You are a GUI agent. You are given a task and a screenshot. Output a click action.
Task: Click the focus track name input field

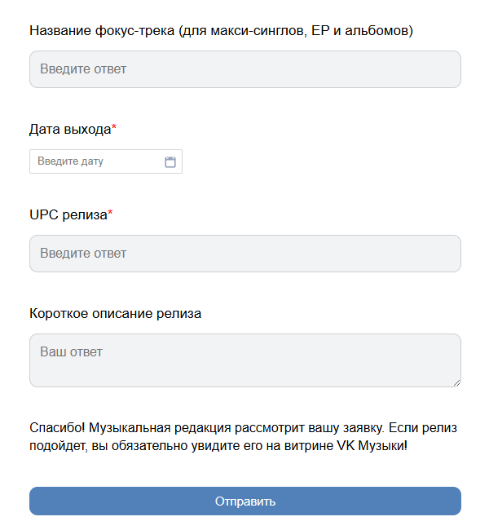pos(244,69)
